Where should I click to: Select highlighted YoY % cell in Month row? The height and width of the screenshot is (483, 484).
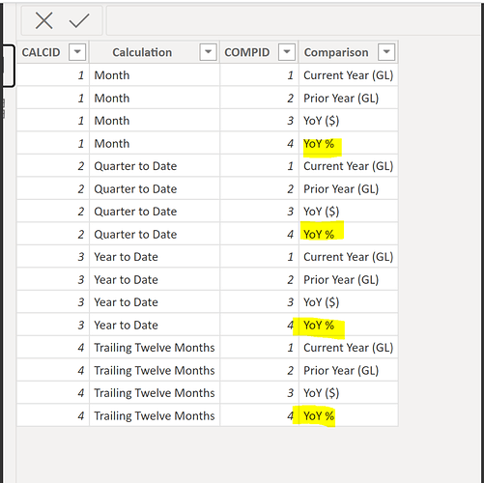click(349, 143)
